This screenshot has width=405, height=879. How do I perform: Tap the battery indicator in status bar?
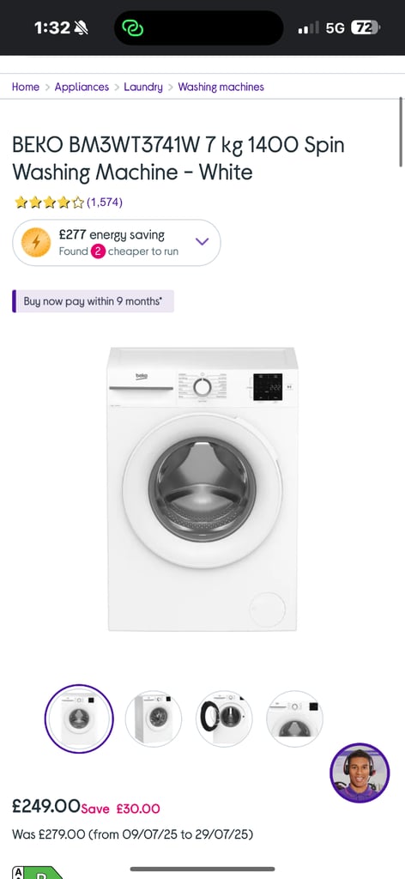coord(366,27)
